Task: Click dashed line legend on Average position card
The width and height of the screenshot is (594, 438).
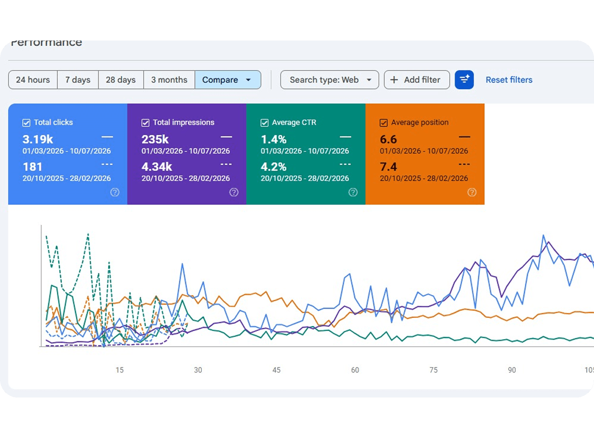Action: tap(465, 165)
